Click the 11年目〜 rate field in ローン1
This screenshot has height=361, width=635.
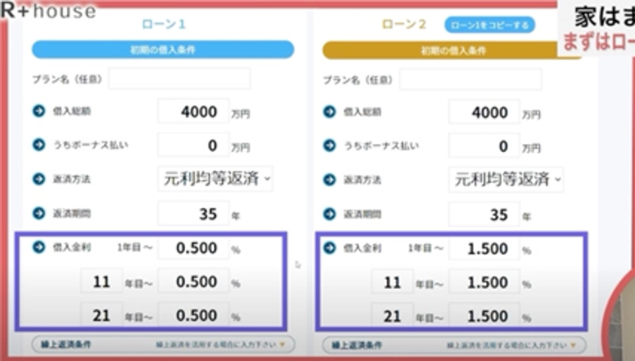click(x=194, y=282)
